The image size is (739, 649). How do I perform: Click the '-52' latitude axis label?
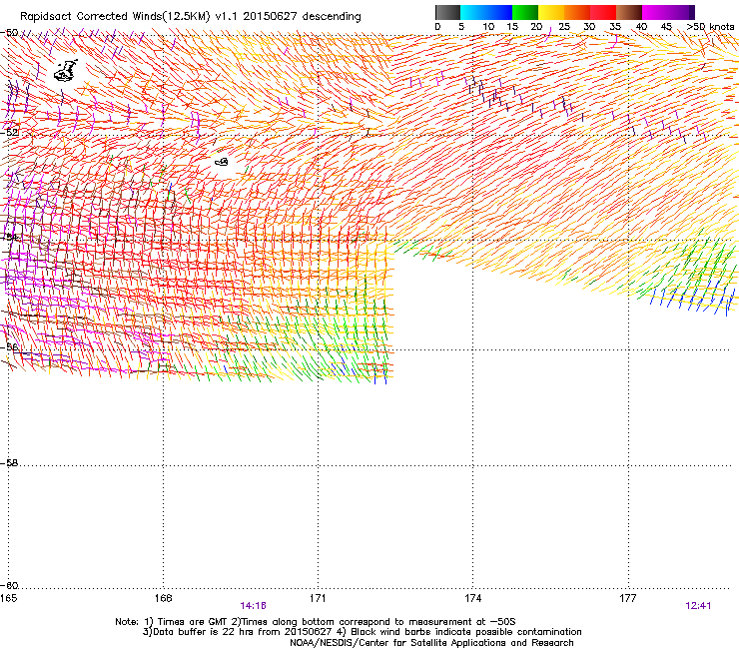(9, 133)
